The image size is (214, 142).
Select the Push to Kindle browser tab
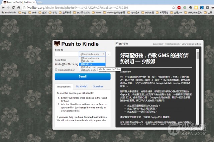tap(19, 2)
